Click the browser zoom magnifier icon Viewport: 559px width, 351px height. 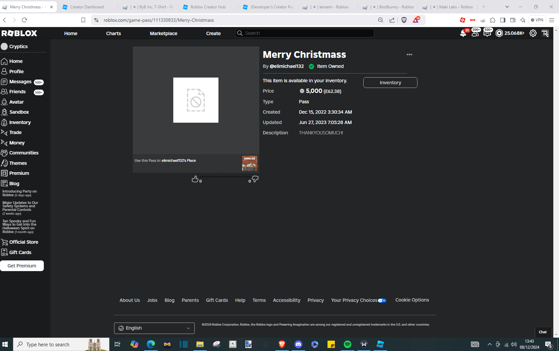click(381, 20)
